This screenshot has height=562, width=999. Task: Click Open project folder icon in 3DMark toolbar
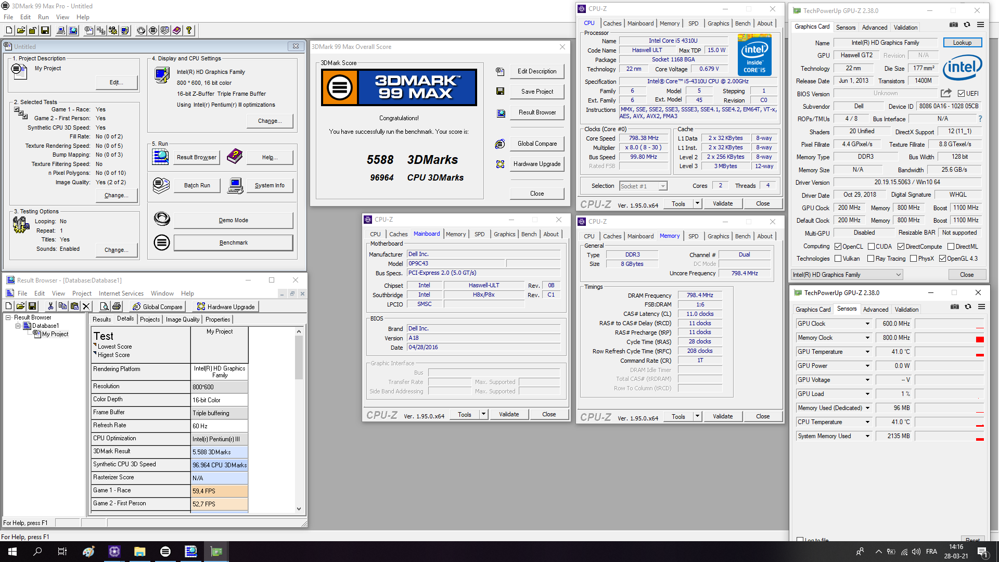pos(21,30)
